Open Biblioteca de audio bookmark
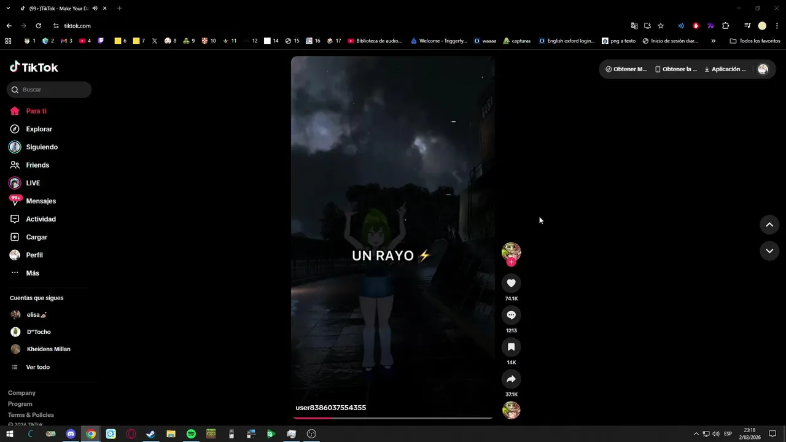This screenshot has width=786, height=442. [x=375, y=41]
